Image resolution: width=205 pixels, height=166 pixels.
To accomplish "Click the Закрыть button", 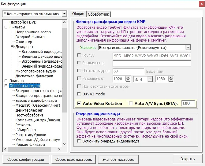I will (x=188, y=159).
